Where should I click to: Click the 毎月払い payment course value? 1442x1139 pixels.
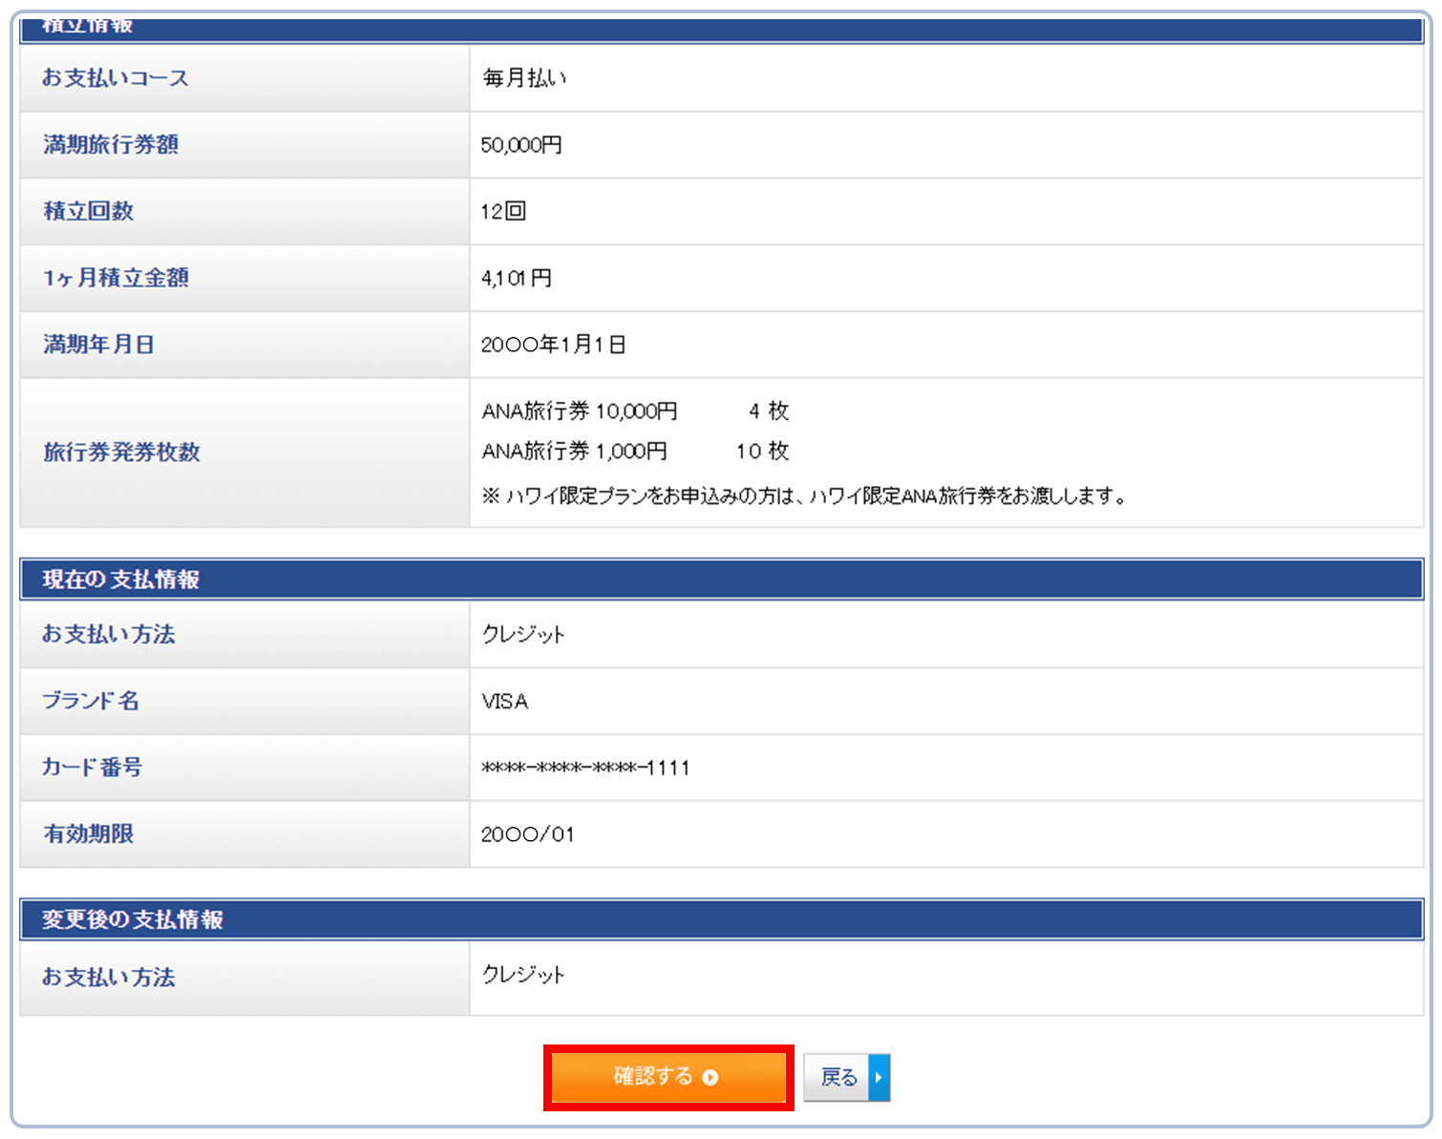[x=524, y=78]
